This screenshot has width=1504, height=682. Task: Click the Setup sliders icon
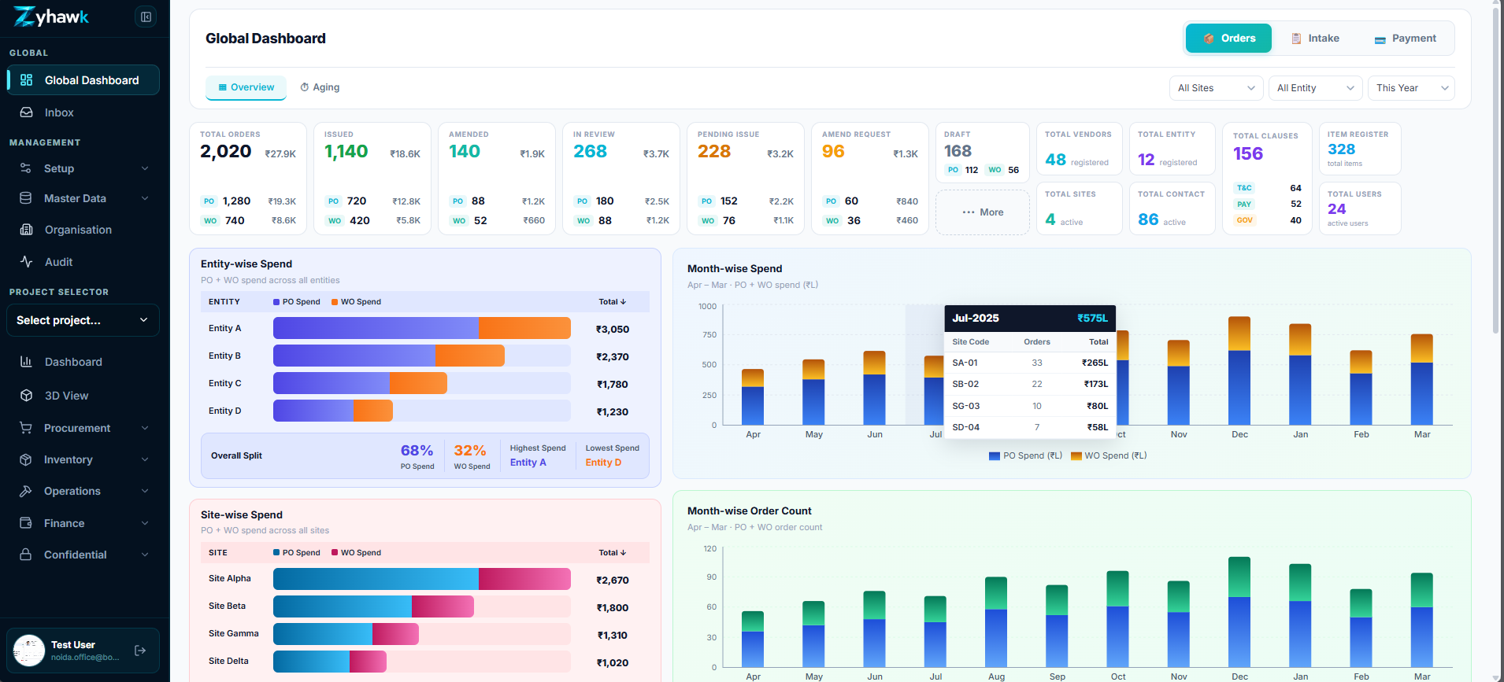pyautogui.click(x=26, y=168)
